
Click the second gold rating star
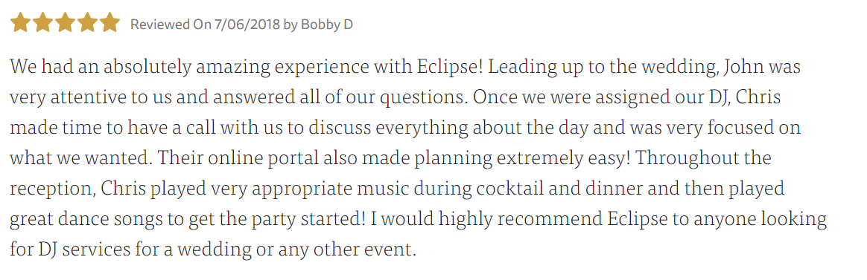coord(43,23)
